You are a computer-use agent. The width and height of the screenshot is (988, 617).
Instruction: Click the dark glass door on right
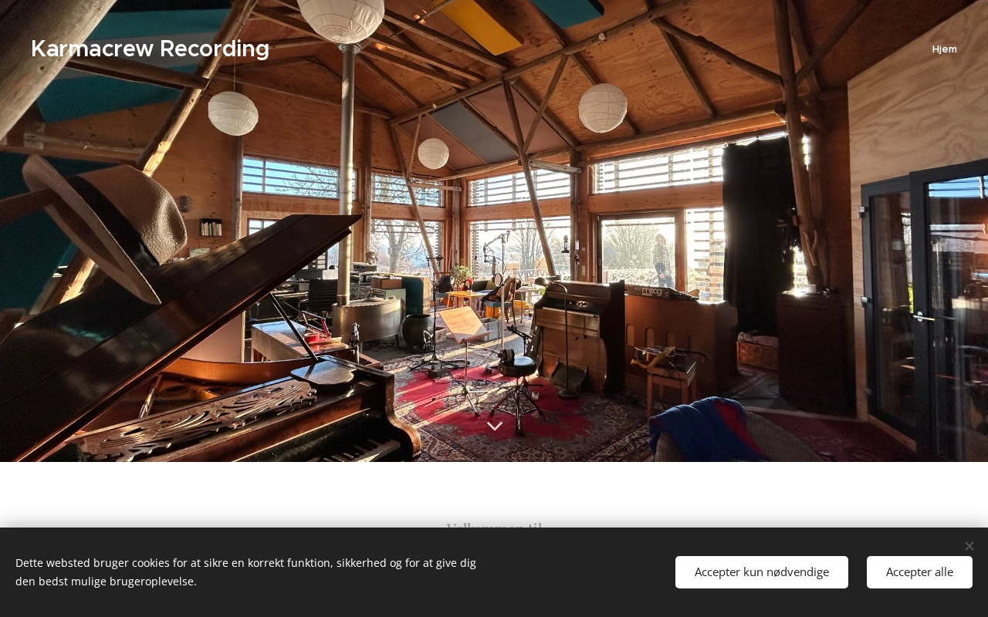point(922,308)
